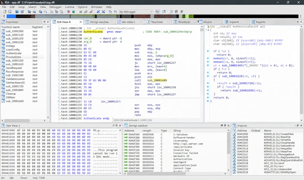Click the bottom Hex View-1 panel title icon

(3, 126)
